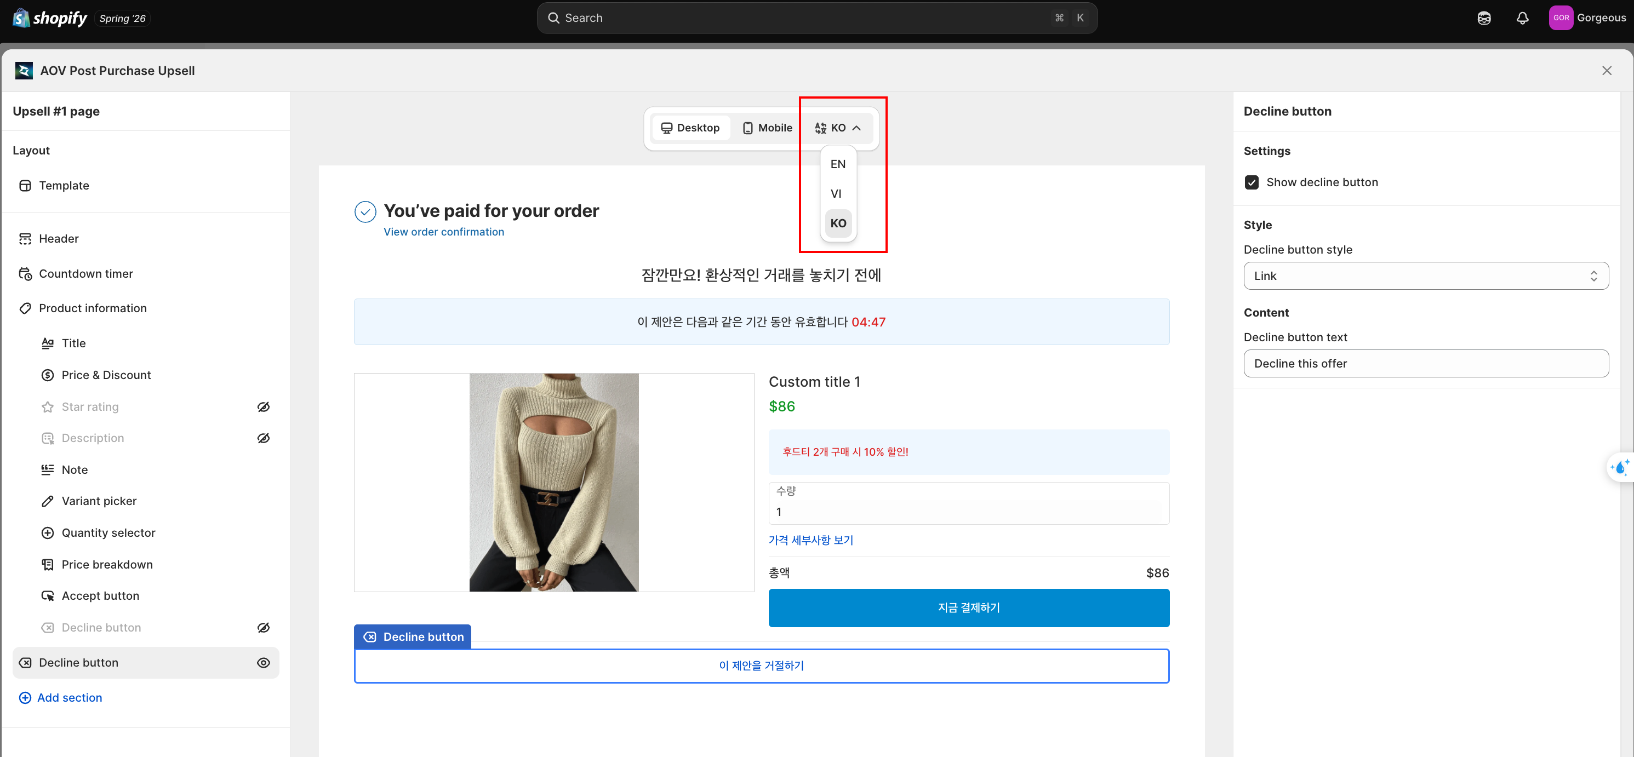Show the hidden Description block
The image size is (1634, 757).
pyautogui.click(x=263, y=438)
